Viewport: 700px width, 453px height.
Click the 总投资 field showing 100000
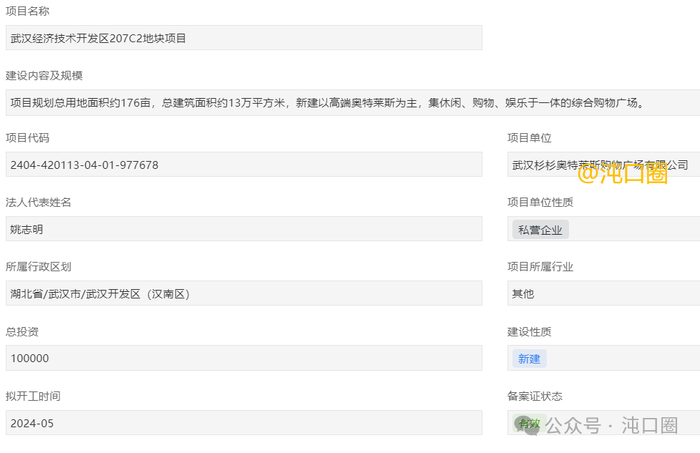click(x=243, y=358)
